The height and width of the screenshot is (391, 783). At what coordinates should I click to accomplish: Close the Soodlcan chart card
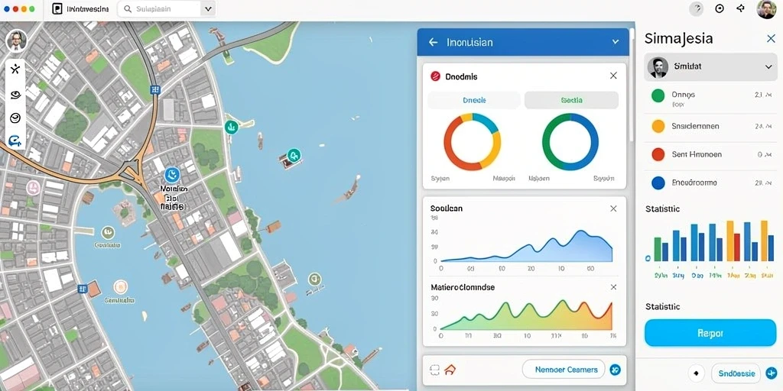click(x=613, y=208)
